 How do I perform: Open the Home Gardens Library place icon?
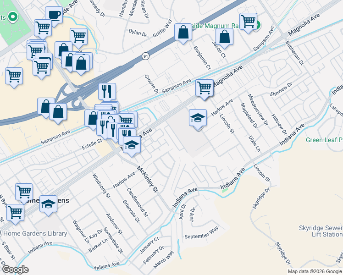pyautogui.click(x=0, y=233)
